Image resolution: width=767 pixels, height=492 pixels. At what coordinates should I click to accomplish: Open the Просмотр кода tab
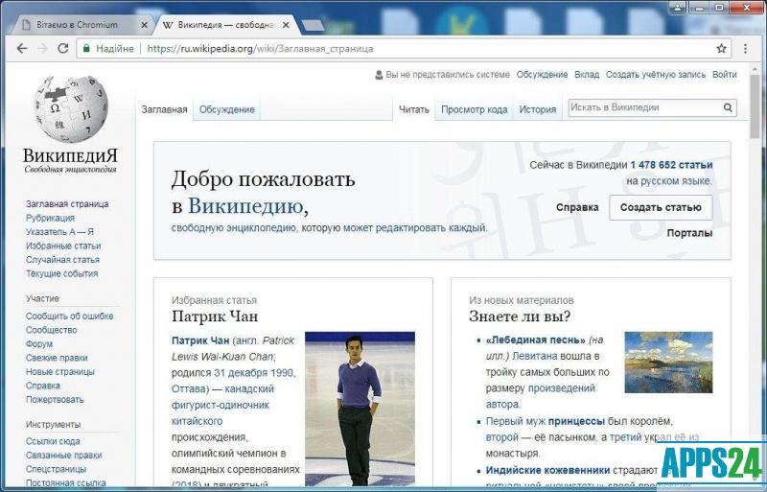[x=474, y=109]
